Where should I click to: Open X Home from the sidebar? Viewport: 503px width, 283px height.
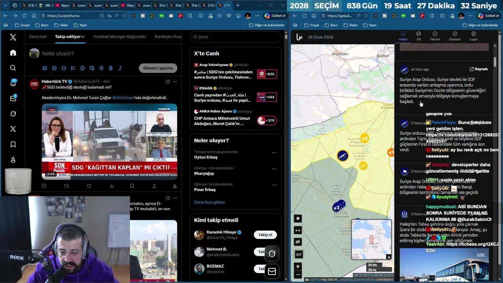click(x=13, y=53)
